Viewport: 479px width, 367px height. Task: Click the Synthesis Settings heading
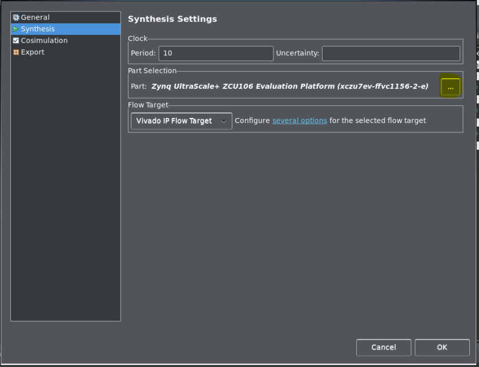point(172,19)
